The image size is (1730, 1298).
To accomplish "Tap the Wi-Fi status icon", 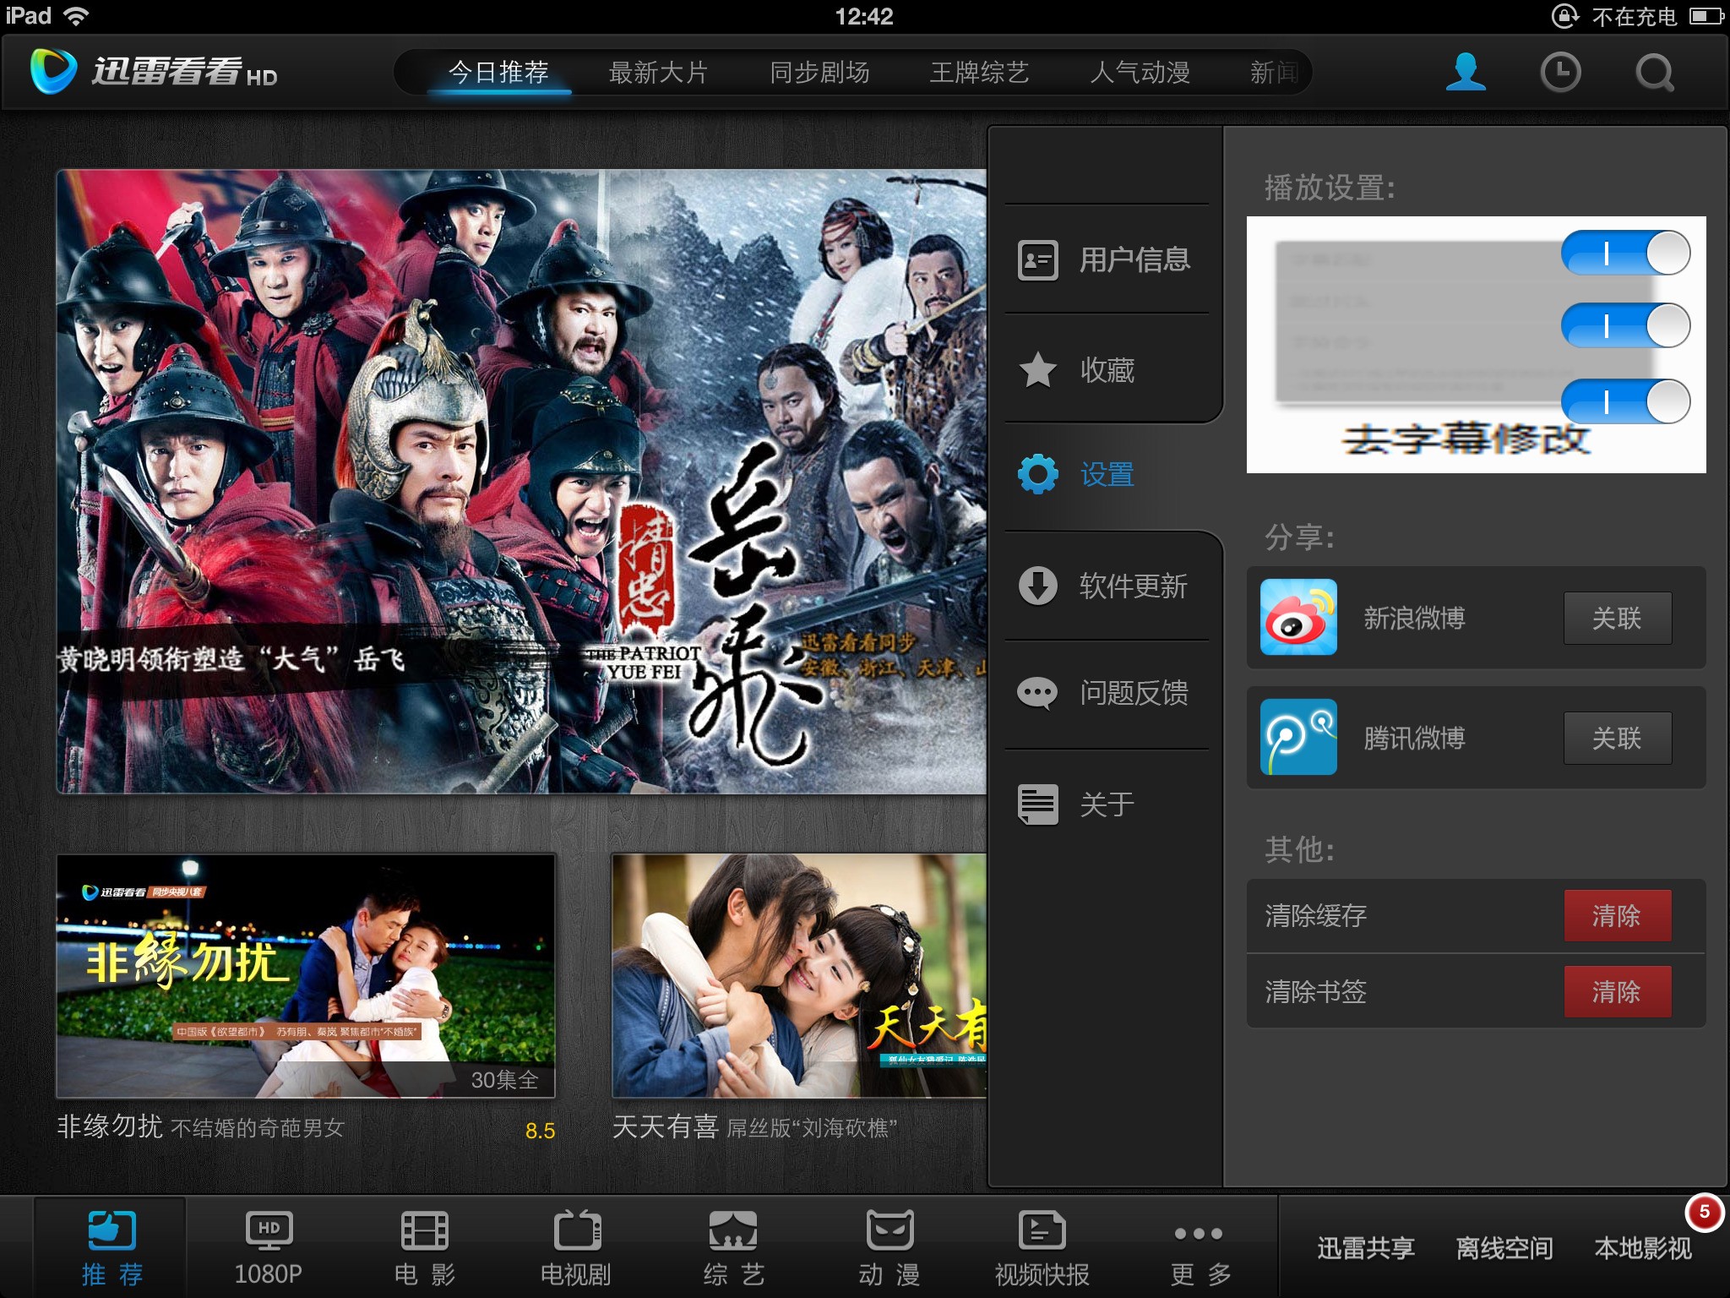I will coord(76,16).
